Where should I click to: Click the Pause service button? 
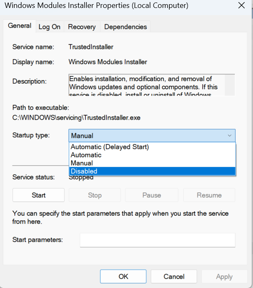[x=151, y=195]
